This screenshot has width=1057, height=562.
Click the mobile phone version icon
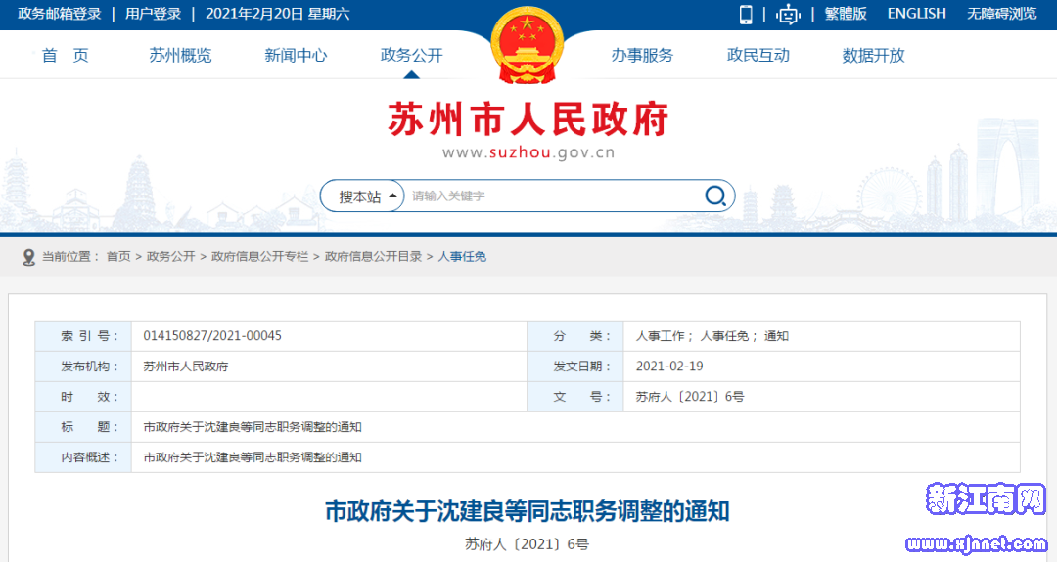click(746, 14)
